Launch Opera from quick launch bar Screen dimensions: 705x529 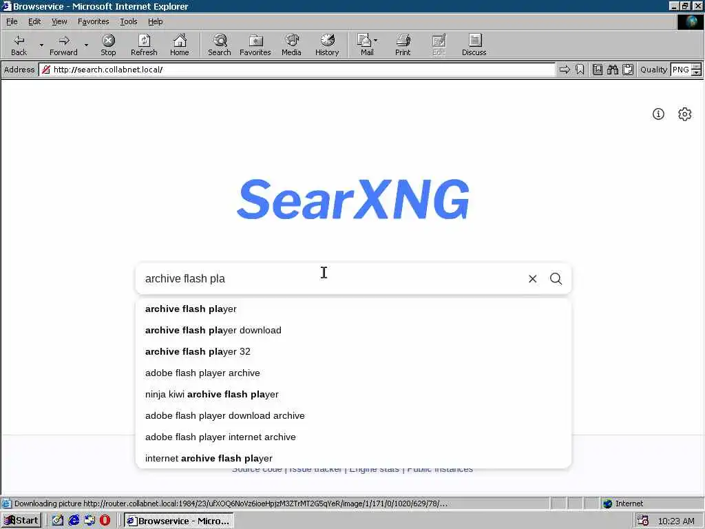(x=105, y=521)
